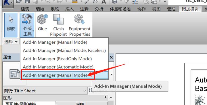
Task: Click the sheet type thumbnail in properties
Action: pyautogui.click(x=15, y=74)
